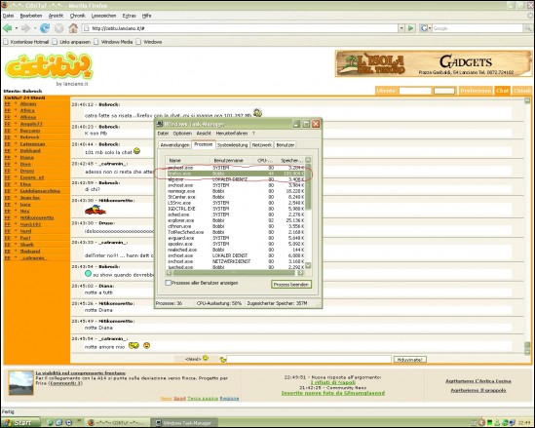Viewport: 535px width, 428px height.
Task: Click the stop loading icon
Action: click(x=59, y=28)
